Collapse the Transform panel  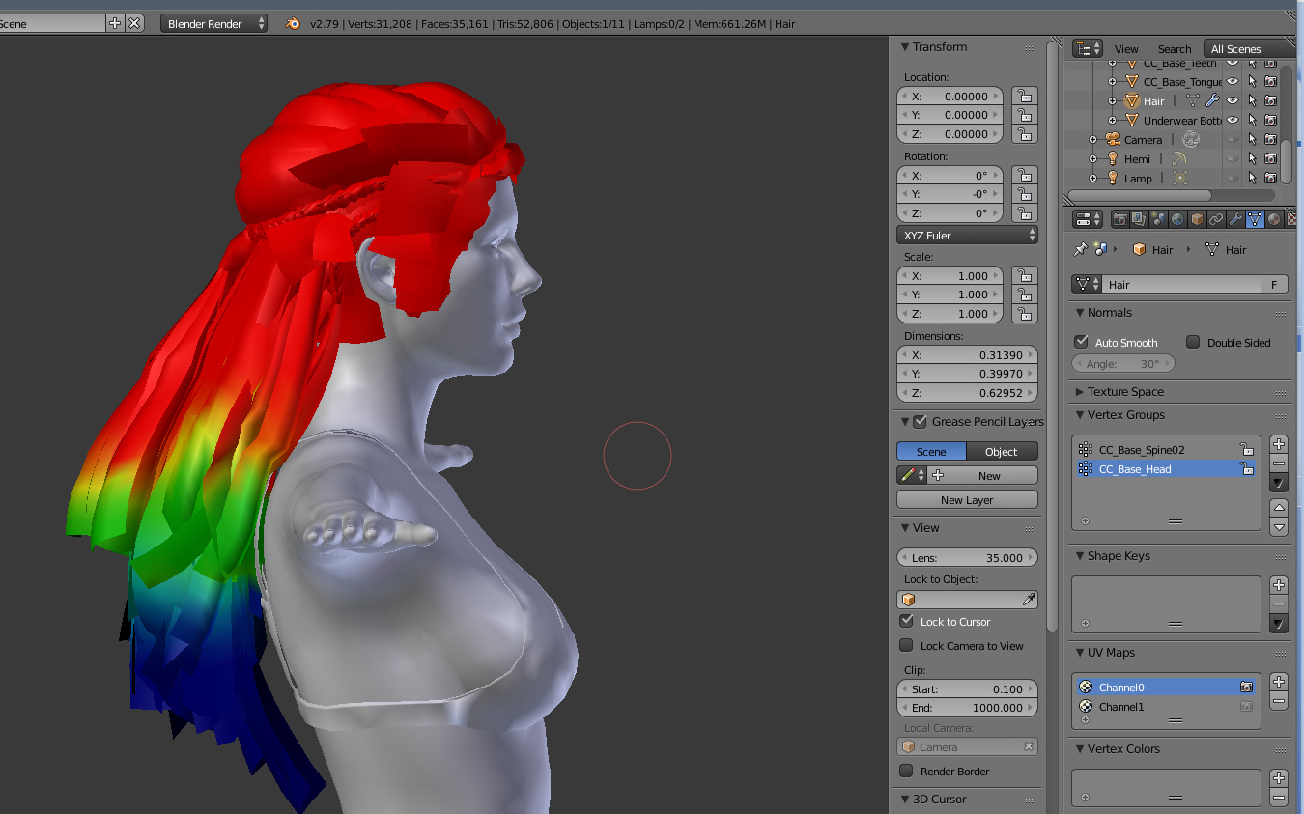(905, 46)
